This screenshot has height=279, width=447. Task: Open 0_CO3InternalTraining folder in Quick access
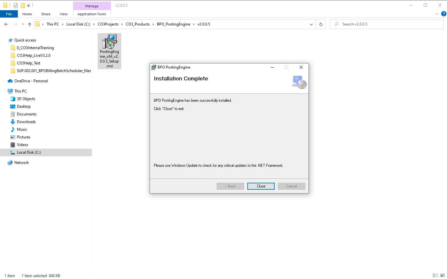[35, 48]
